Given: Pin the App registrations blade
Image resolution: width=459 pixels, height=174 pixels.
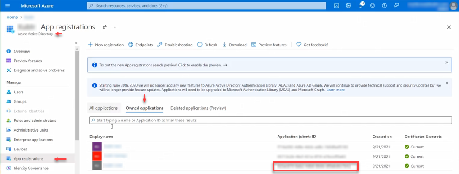Looking at the screenshot, I should (x=104, y=27).
